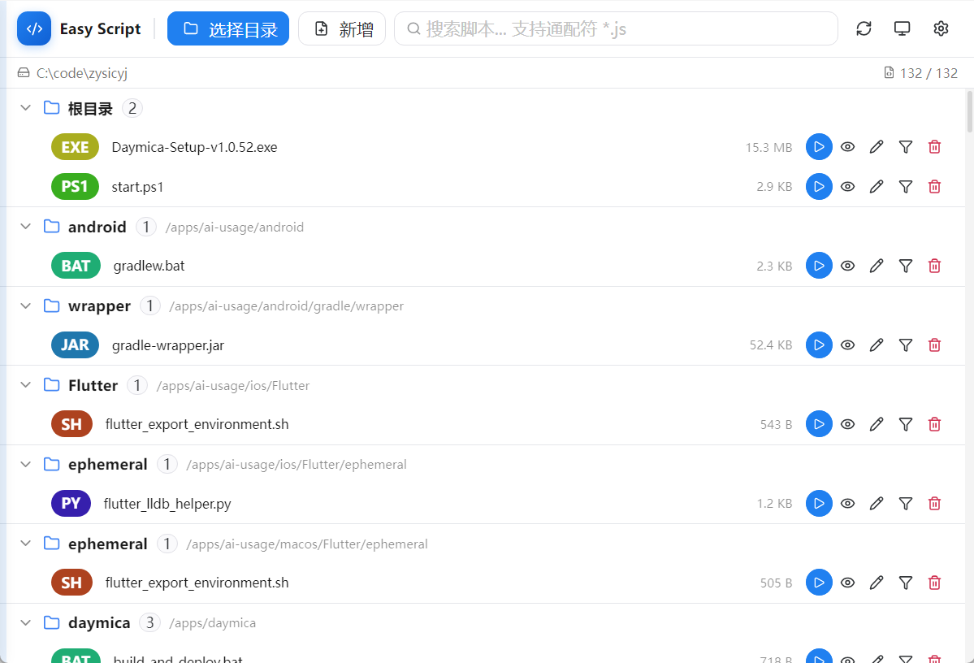Collapse the 根目录 folder group
This screenshot has width=974, height=663.
(25, 107)
